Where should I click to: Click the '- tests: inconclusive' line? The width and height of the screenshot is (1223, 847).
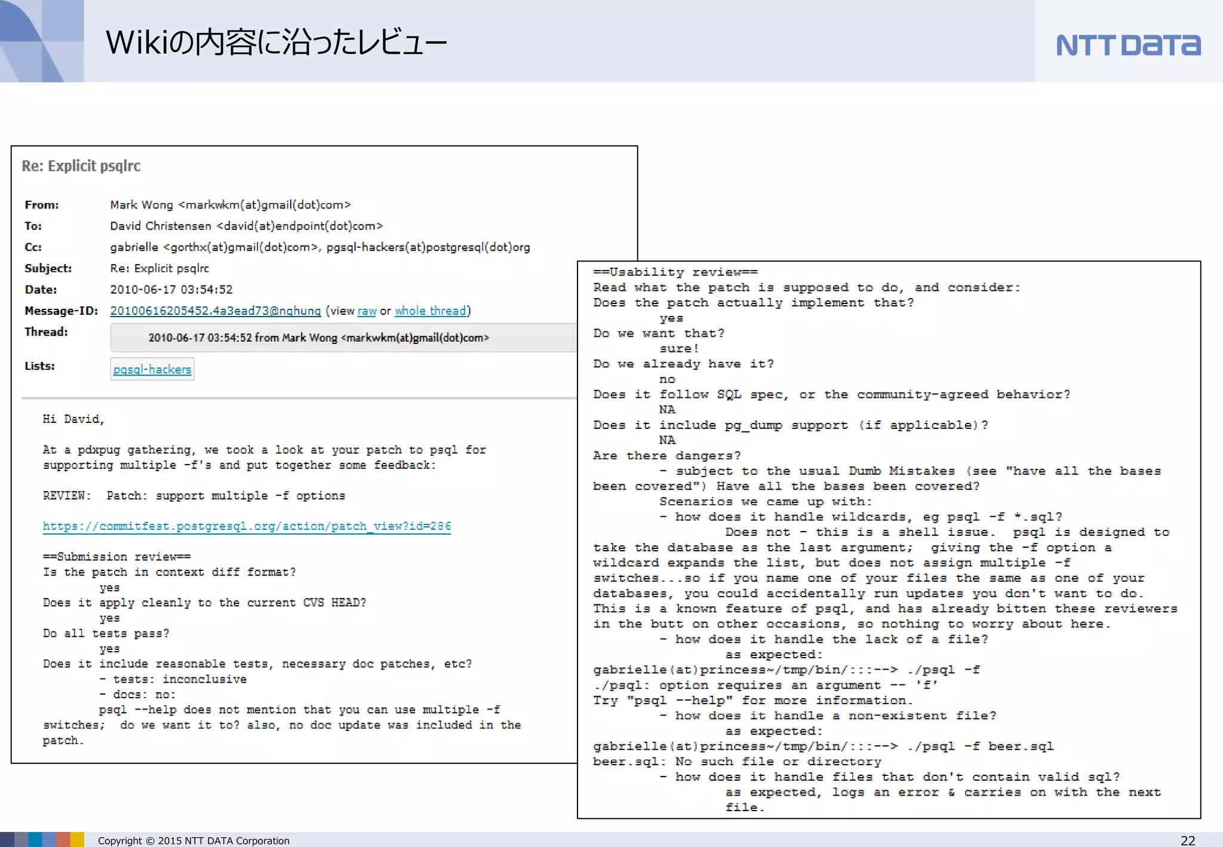173,679
